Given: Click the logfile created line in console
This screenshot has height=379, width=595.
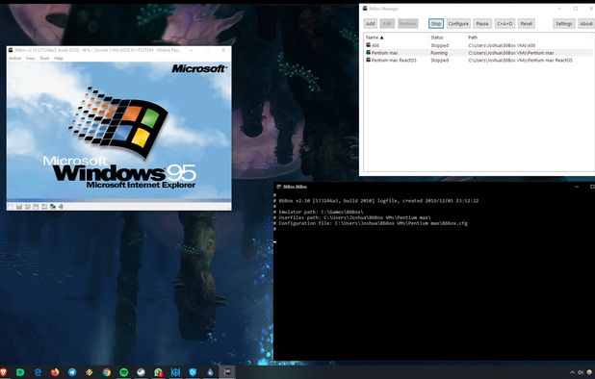Looking at the screenshot, I should 378,200.
